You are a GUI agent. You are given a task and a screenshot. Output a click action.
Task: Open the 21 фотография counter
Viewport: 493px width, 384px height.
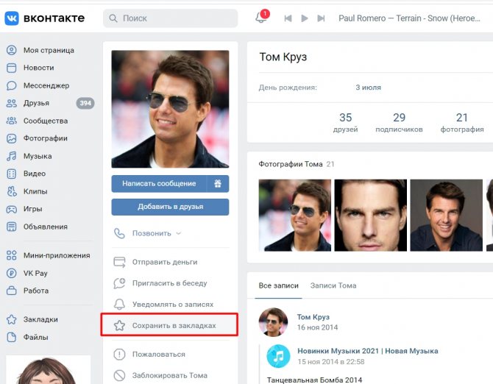(x=462, y=123)
